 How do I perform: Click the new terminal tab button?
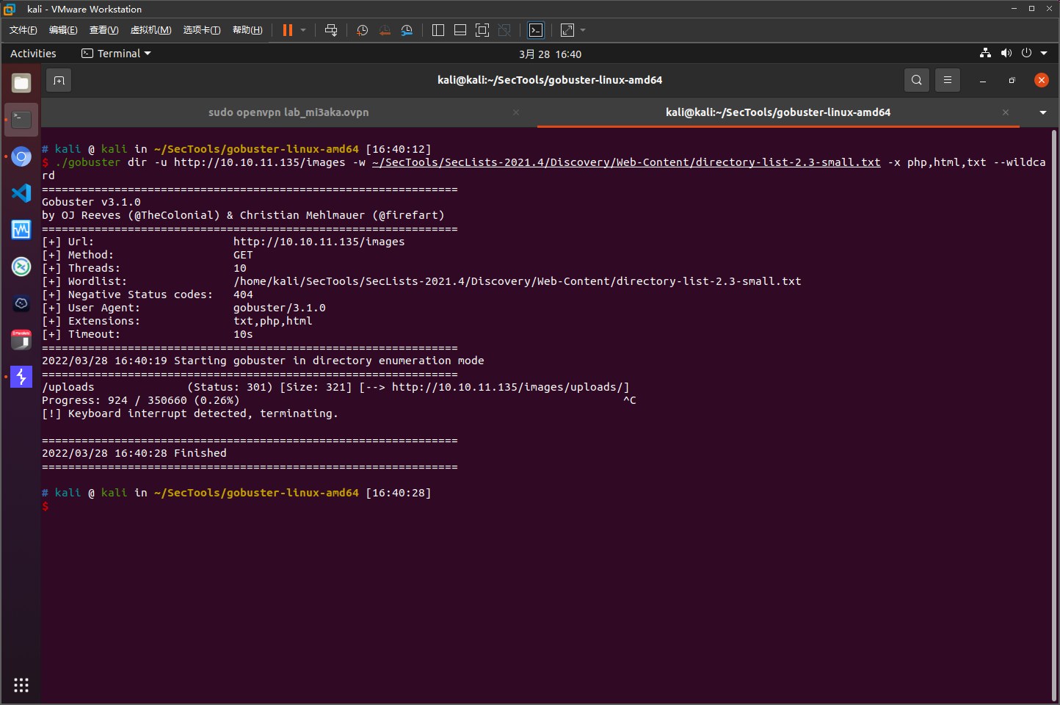pos(59,80)
